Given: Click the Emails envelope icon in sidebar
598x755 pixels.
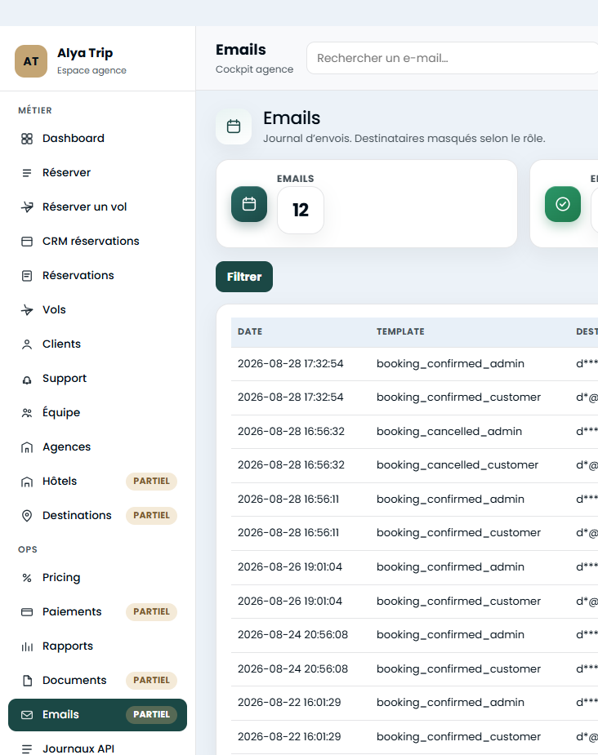Looking at the screenshot, I should pos(27,715).
